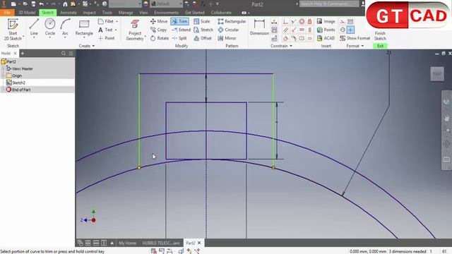
Task: Toggle the Trim tool
Action: pyautogui.click(x=180, y=21)
